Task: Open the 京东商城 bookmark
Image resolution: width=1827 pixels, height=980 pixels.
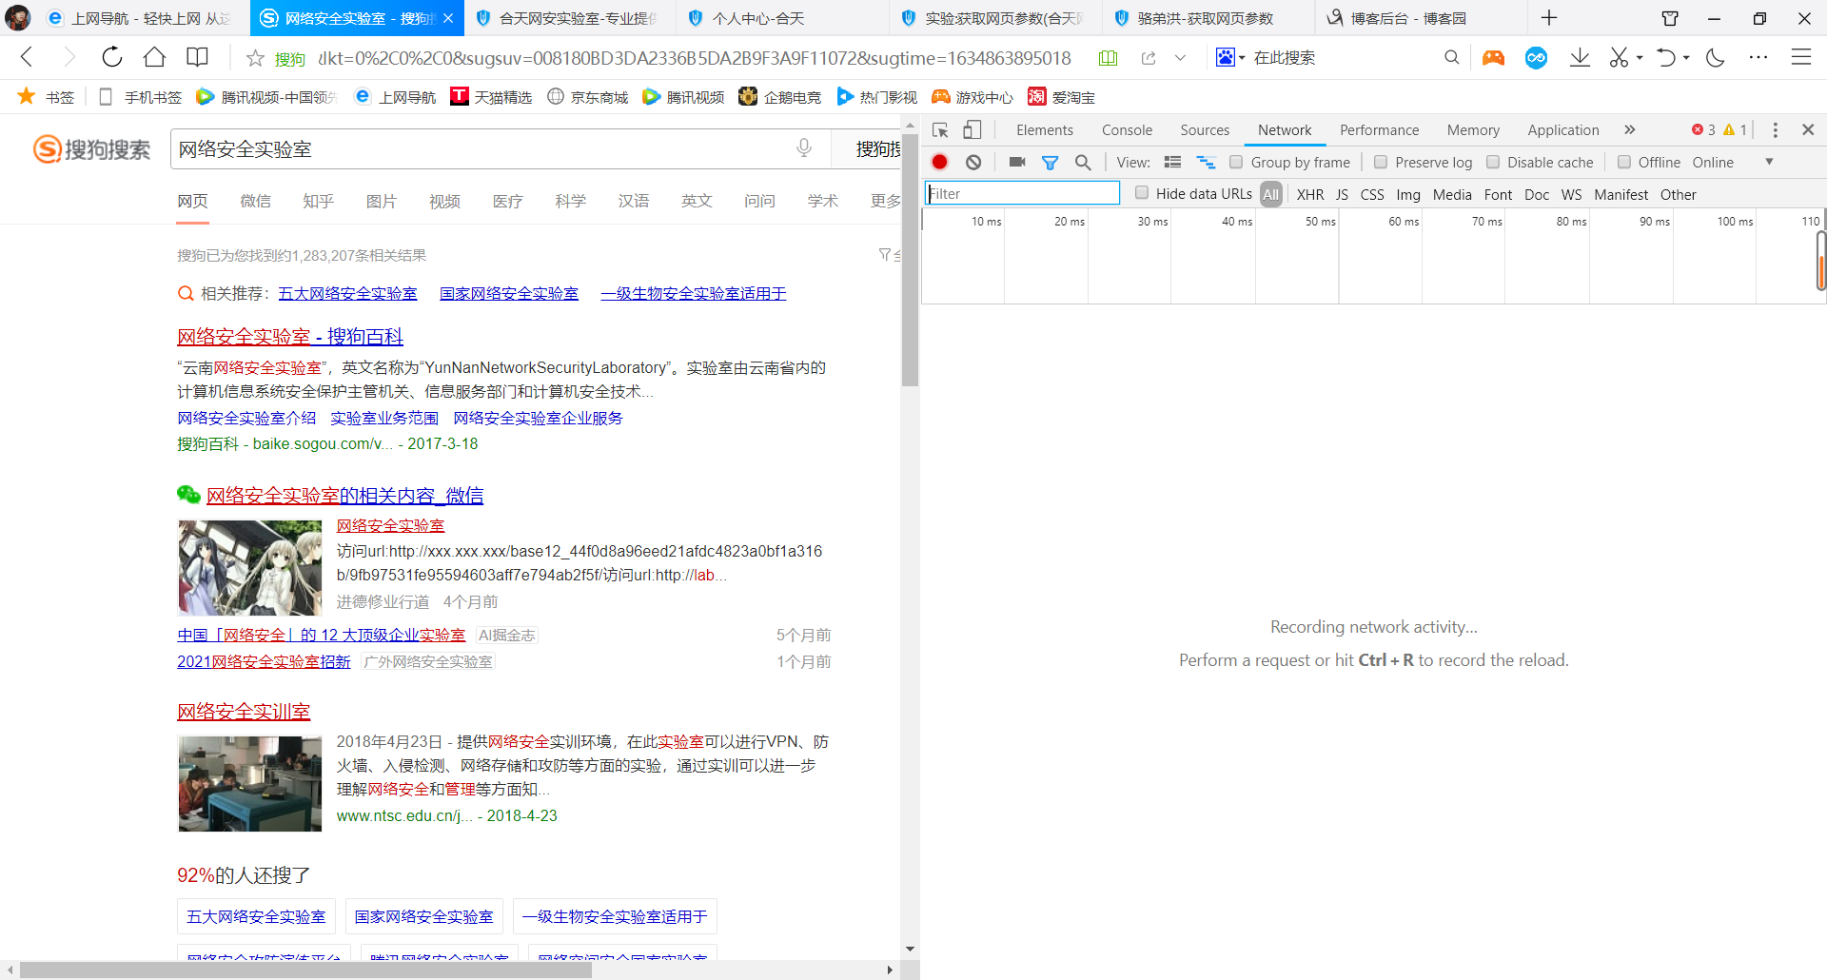Action: [x=588, y=97]
